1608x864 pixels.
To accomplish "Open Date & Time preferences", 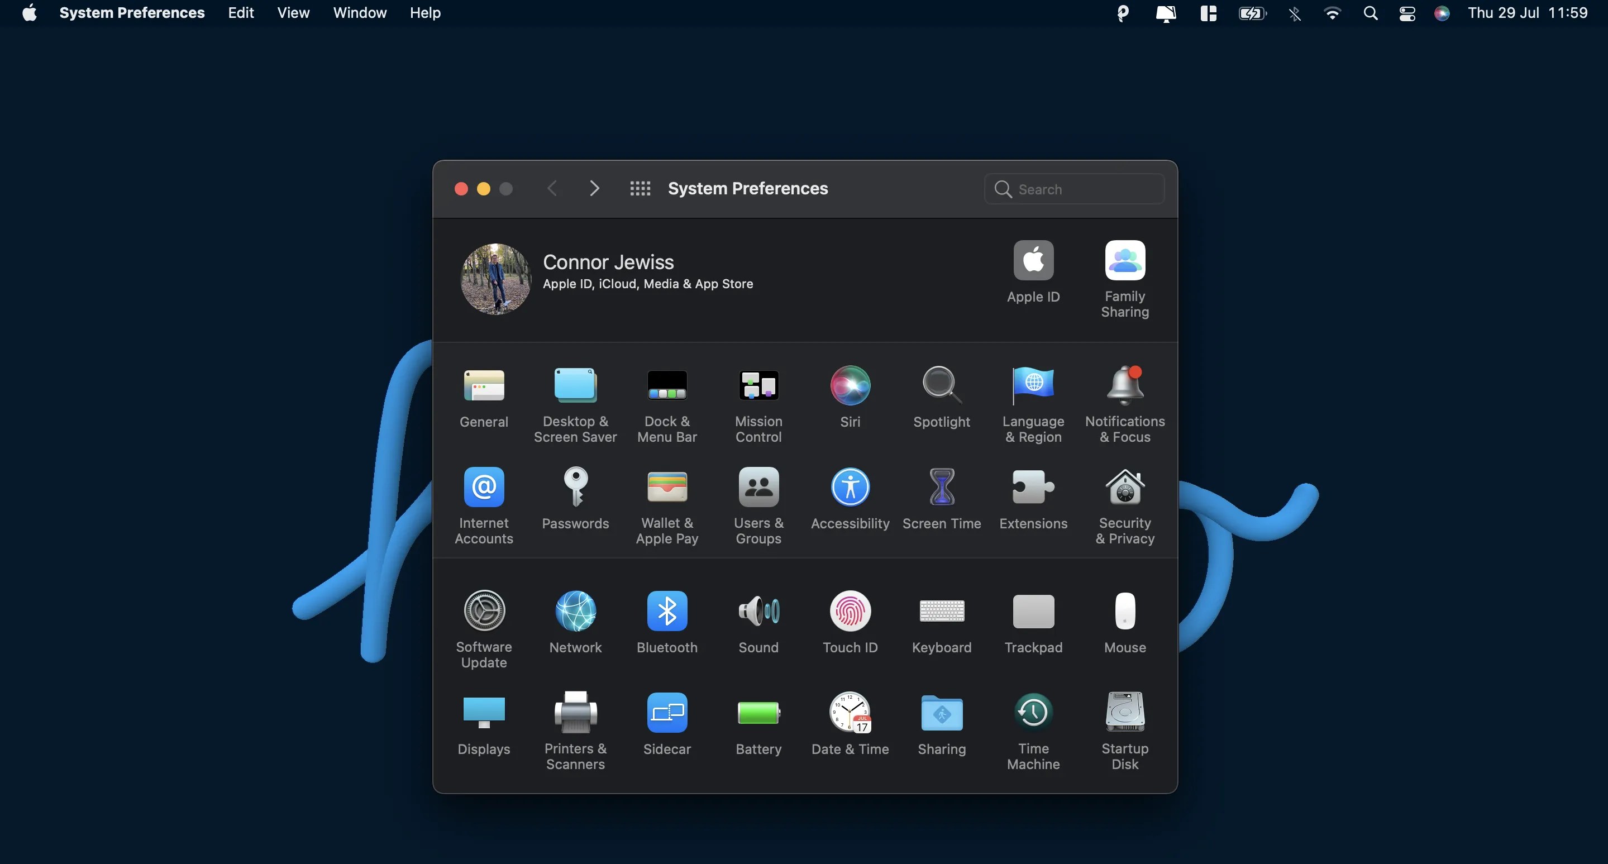I will click(850, 724).
